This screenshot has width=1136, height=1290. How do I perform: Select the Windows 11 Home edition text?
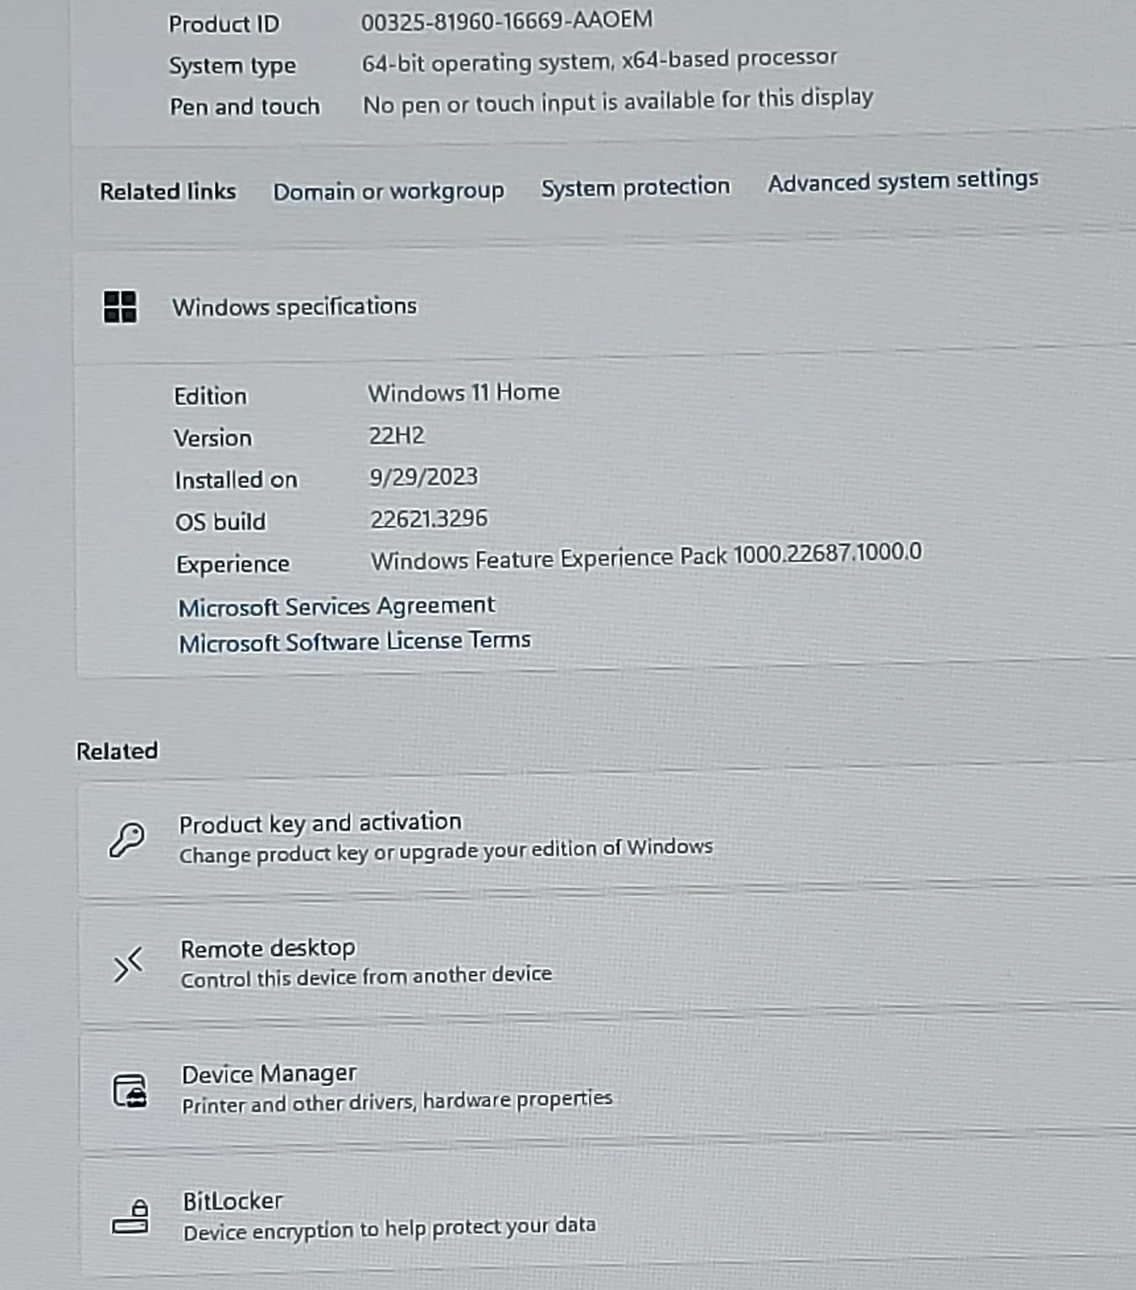[x=464, y=392]
